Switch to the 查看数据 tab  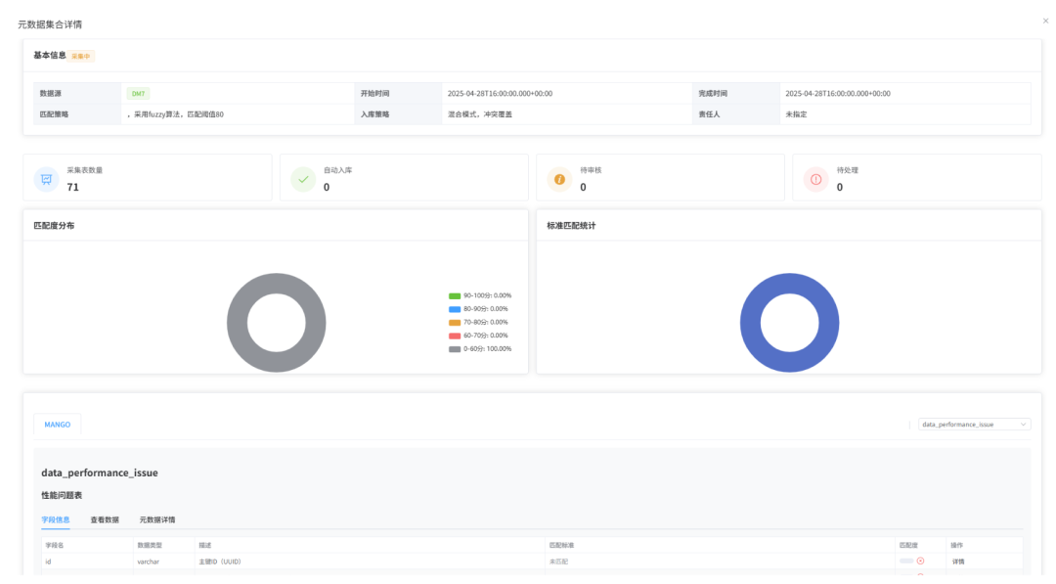pos(105,520)
